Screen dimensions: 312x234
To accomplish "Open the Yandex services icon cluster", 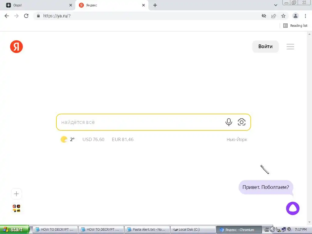I will click(16, 208).
